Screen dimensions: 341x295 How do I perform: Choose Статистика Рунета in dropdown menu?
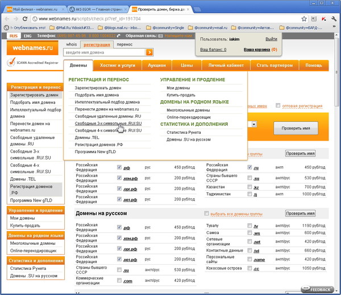point(184,132)
